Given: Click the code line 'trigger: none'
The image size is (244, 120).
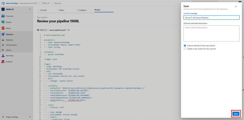Looking at the screenshot, I should pos(51,59).
